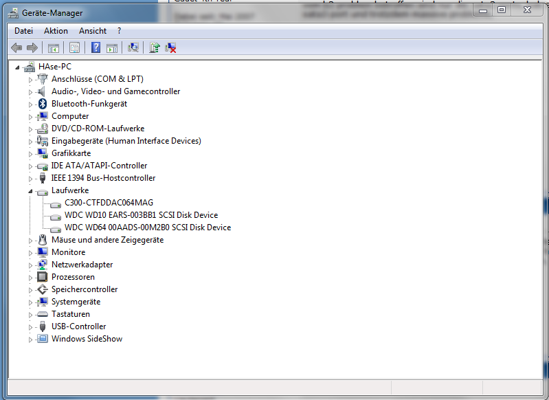Viewport: 549px width, 400px height.
Task: Open the ? help menu
Action: click(x=119, y=31)
